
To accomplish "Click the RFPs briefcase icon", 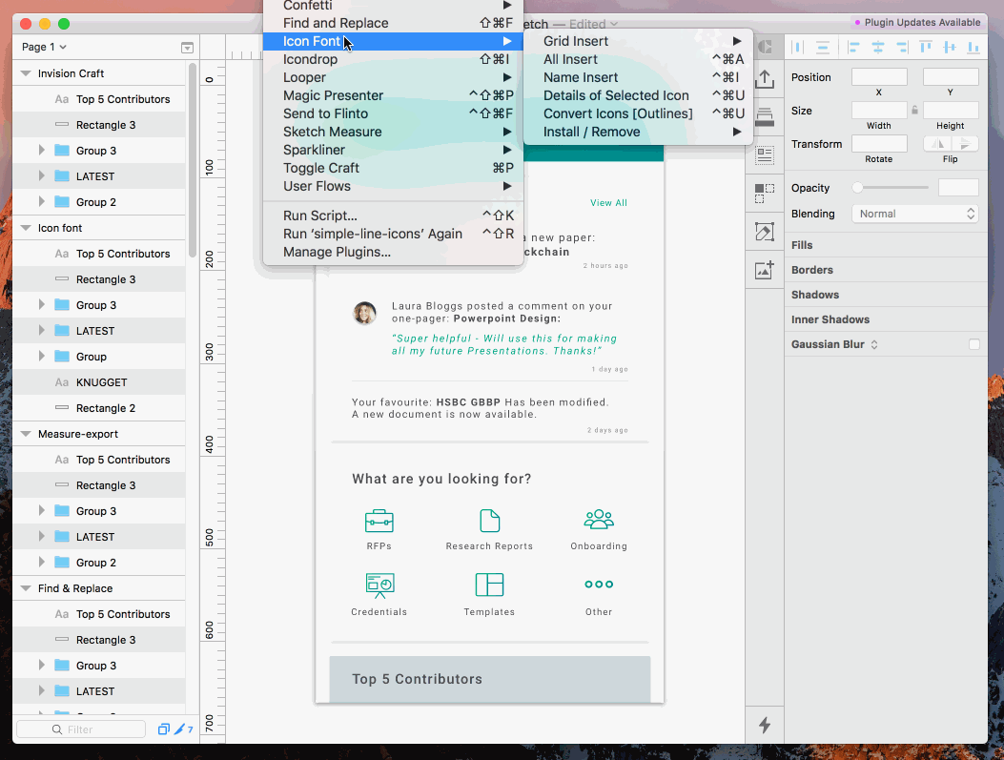I will pyautogui.click(x=379, y=521).
